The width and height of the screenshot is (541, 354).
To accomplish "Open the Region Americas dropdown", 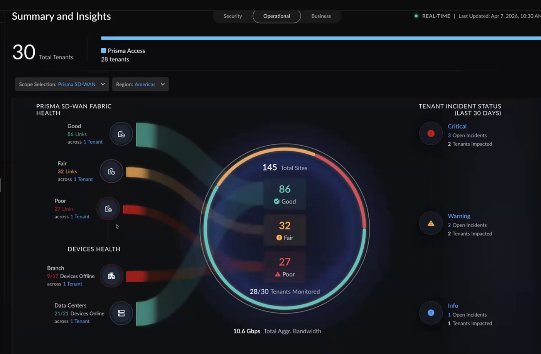I will coord(140,84).
